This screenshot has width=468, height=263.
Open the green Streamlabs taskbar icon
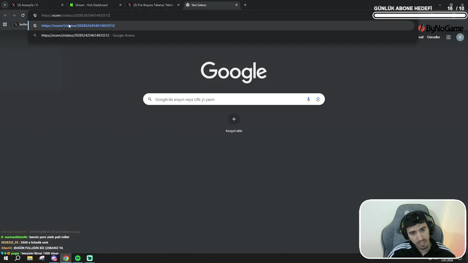click(90, 258)
